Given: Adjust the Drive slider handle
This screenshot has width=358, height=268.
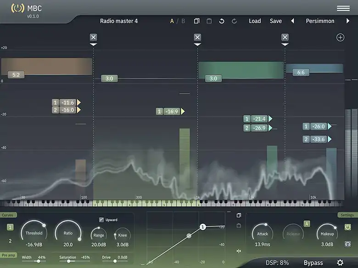Looking at the screenshot, I should pyautogui.click(x=115, y=261).
